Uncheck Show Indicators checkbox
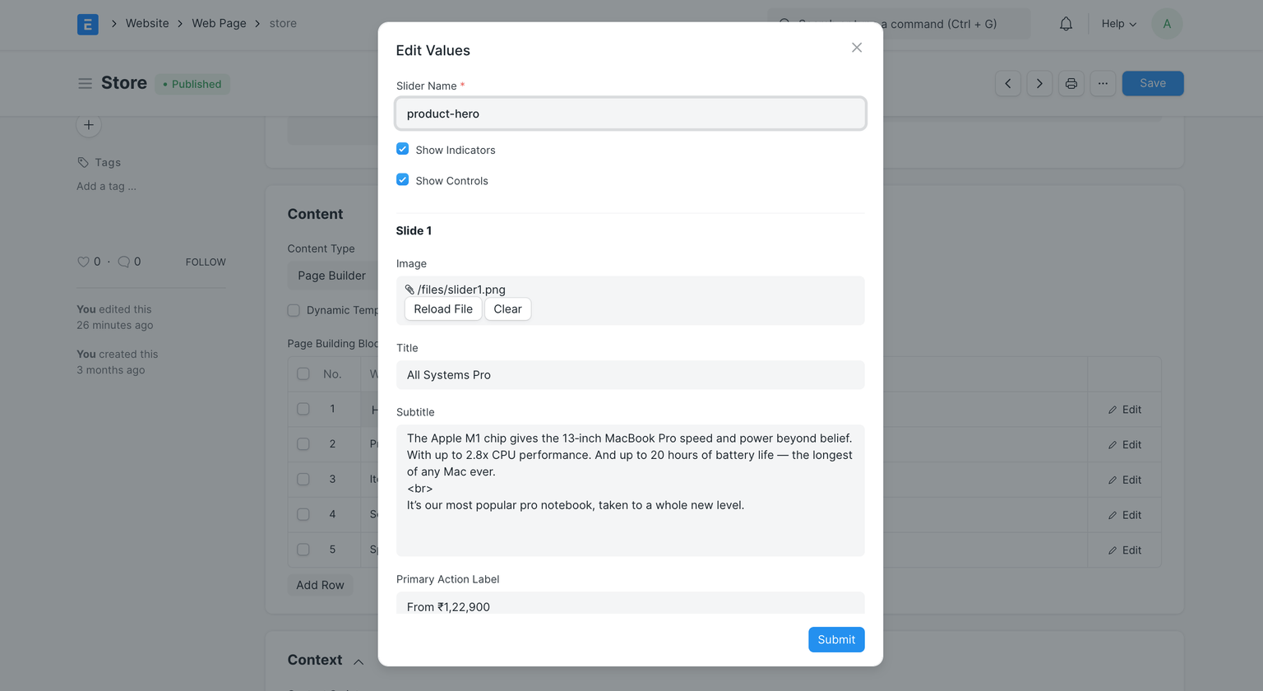 pyautogui.click(x=402, y=149)
